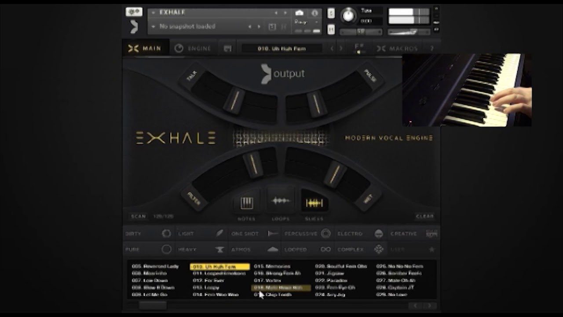Click the current preset name display field
The width and height of the screenshot is (563, 317).
[282, 48]
